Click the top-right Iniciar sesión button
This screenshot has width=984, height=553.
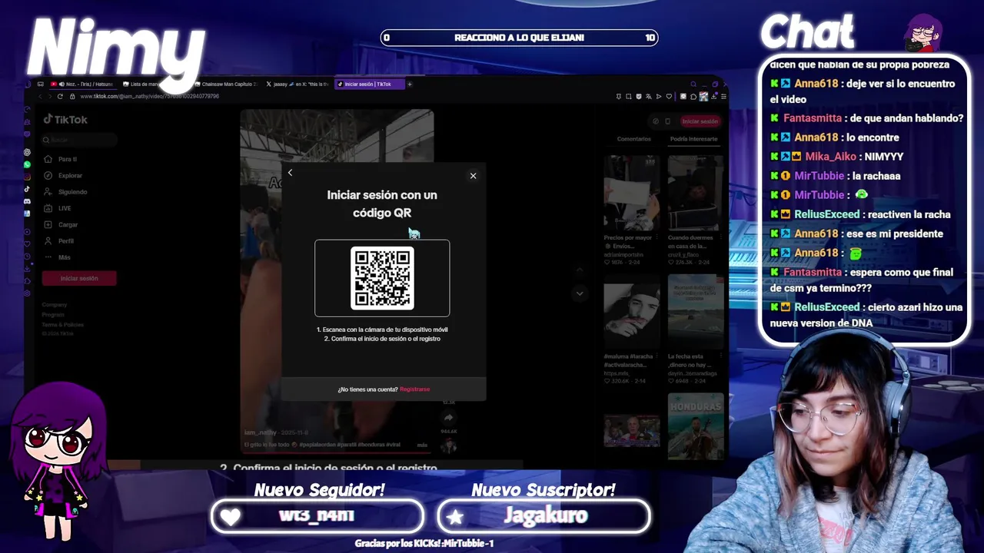[x=700, y=121]
